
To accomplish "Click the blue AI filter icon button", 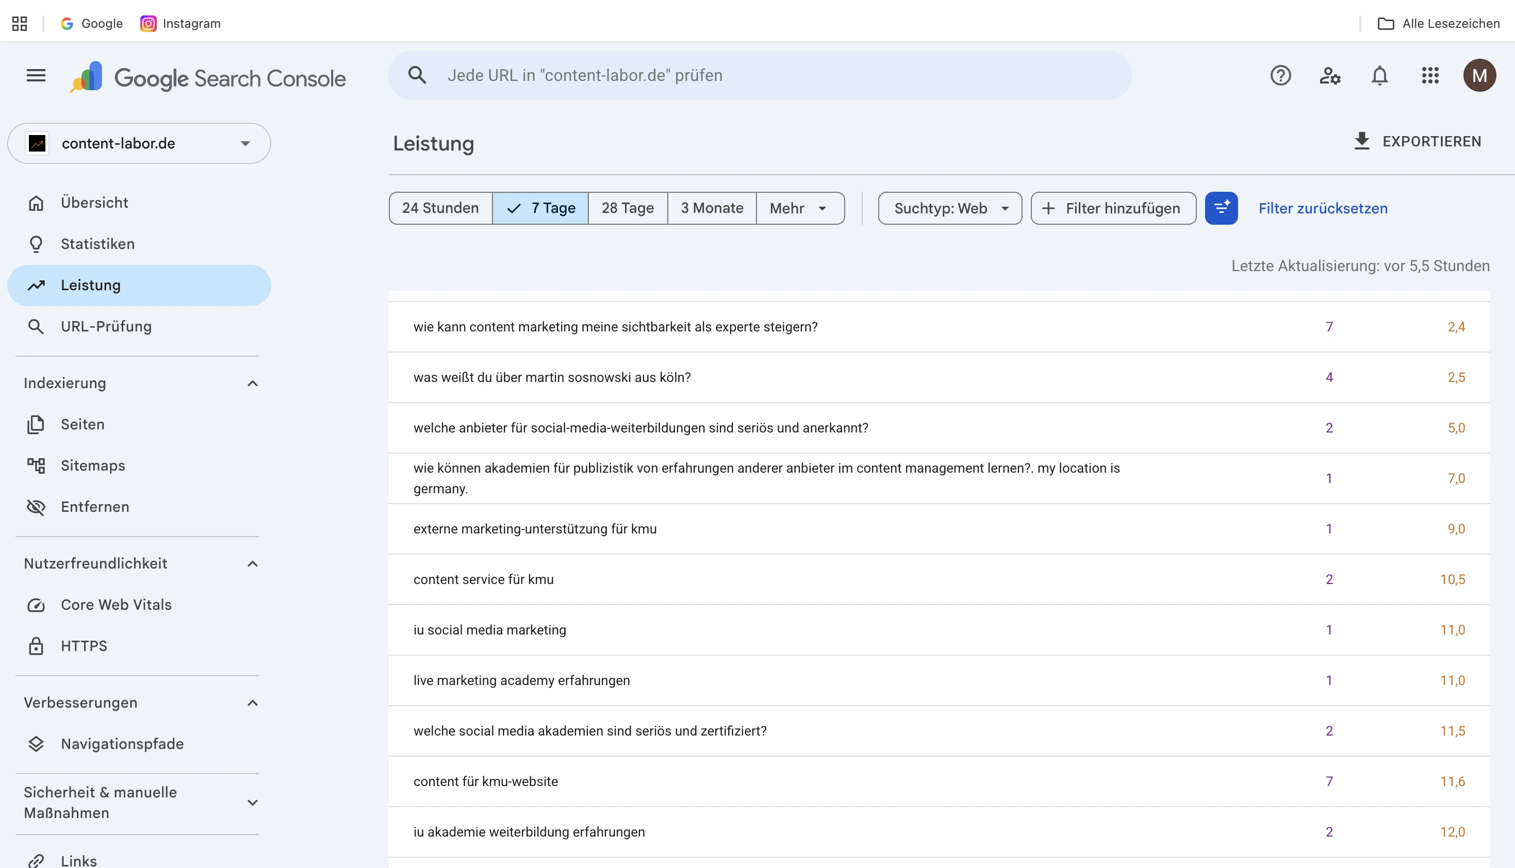I will tap(1221, 208).
